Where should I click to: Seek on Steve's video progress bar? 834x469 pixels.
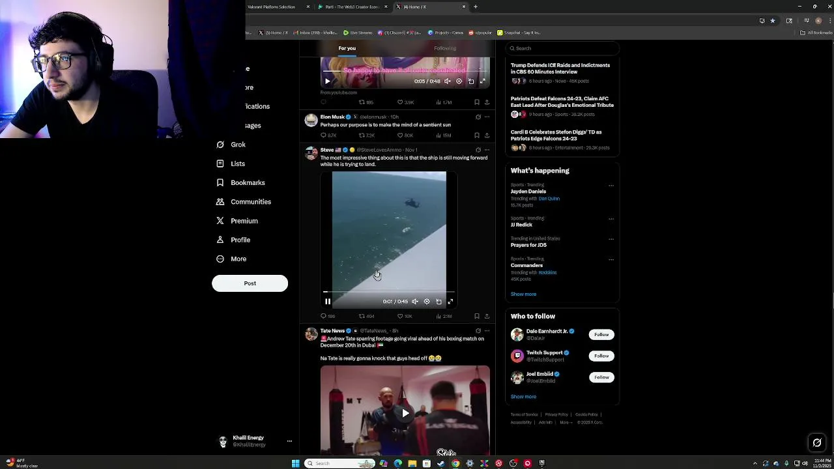click(x=389, y=292)
